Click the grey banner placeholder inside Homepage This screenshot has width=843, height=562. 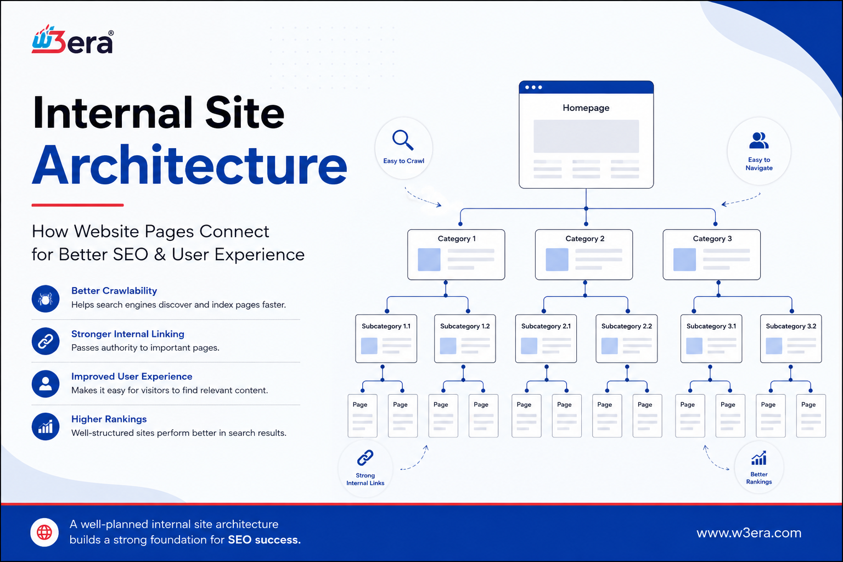[x=586, y=136]
